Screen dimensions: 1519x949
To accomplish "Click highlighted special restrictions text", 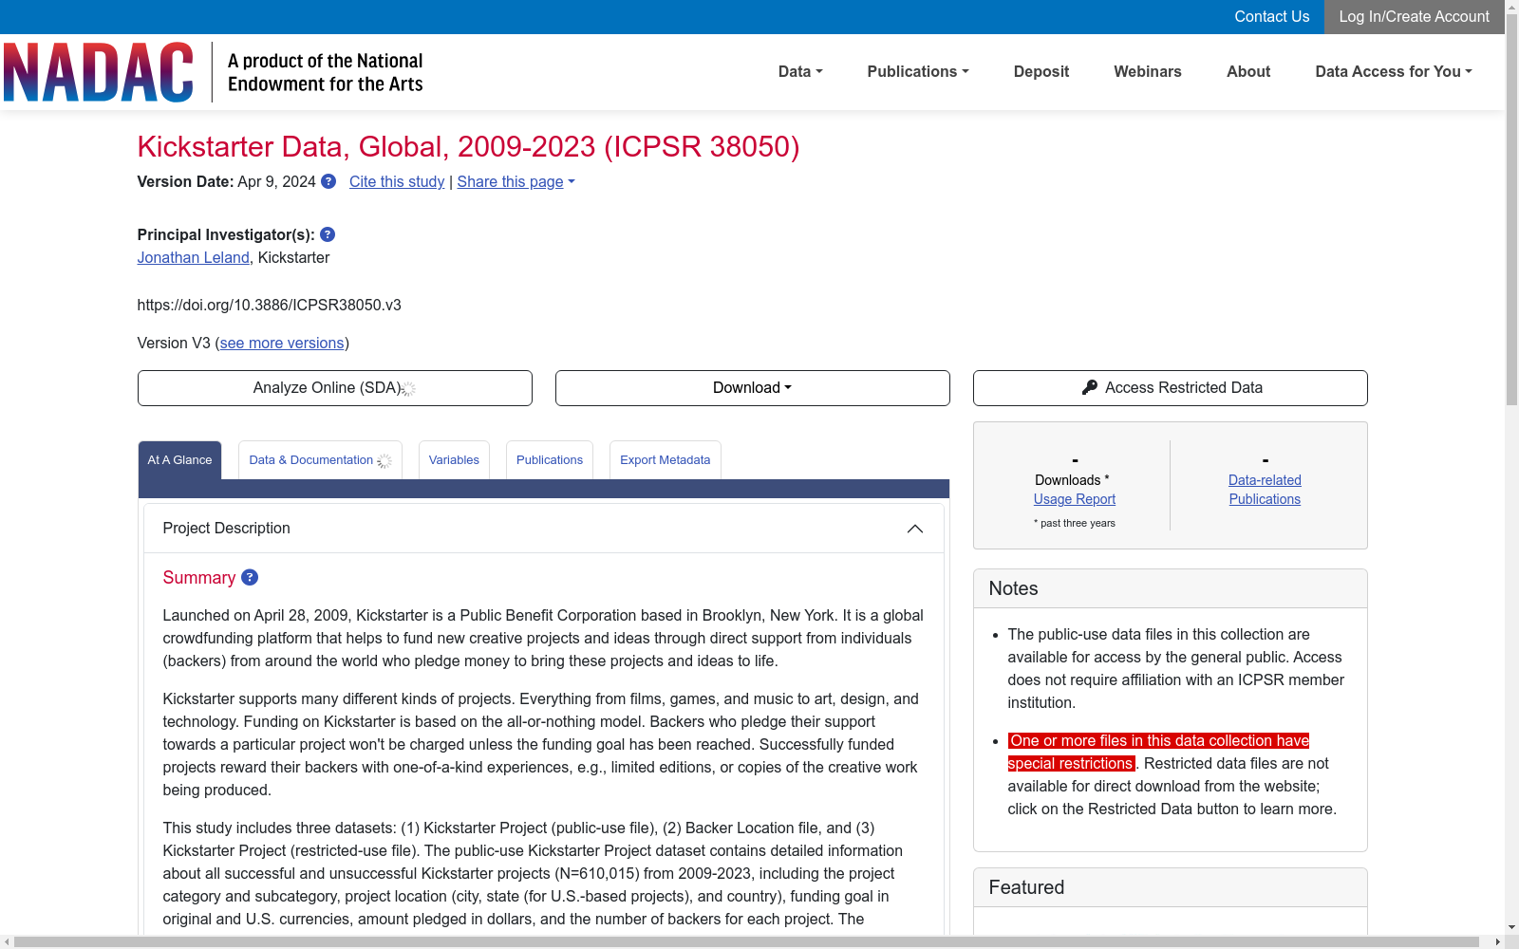I will (1158, 752).
